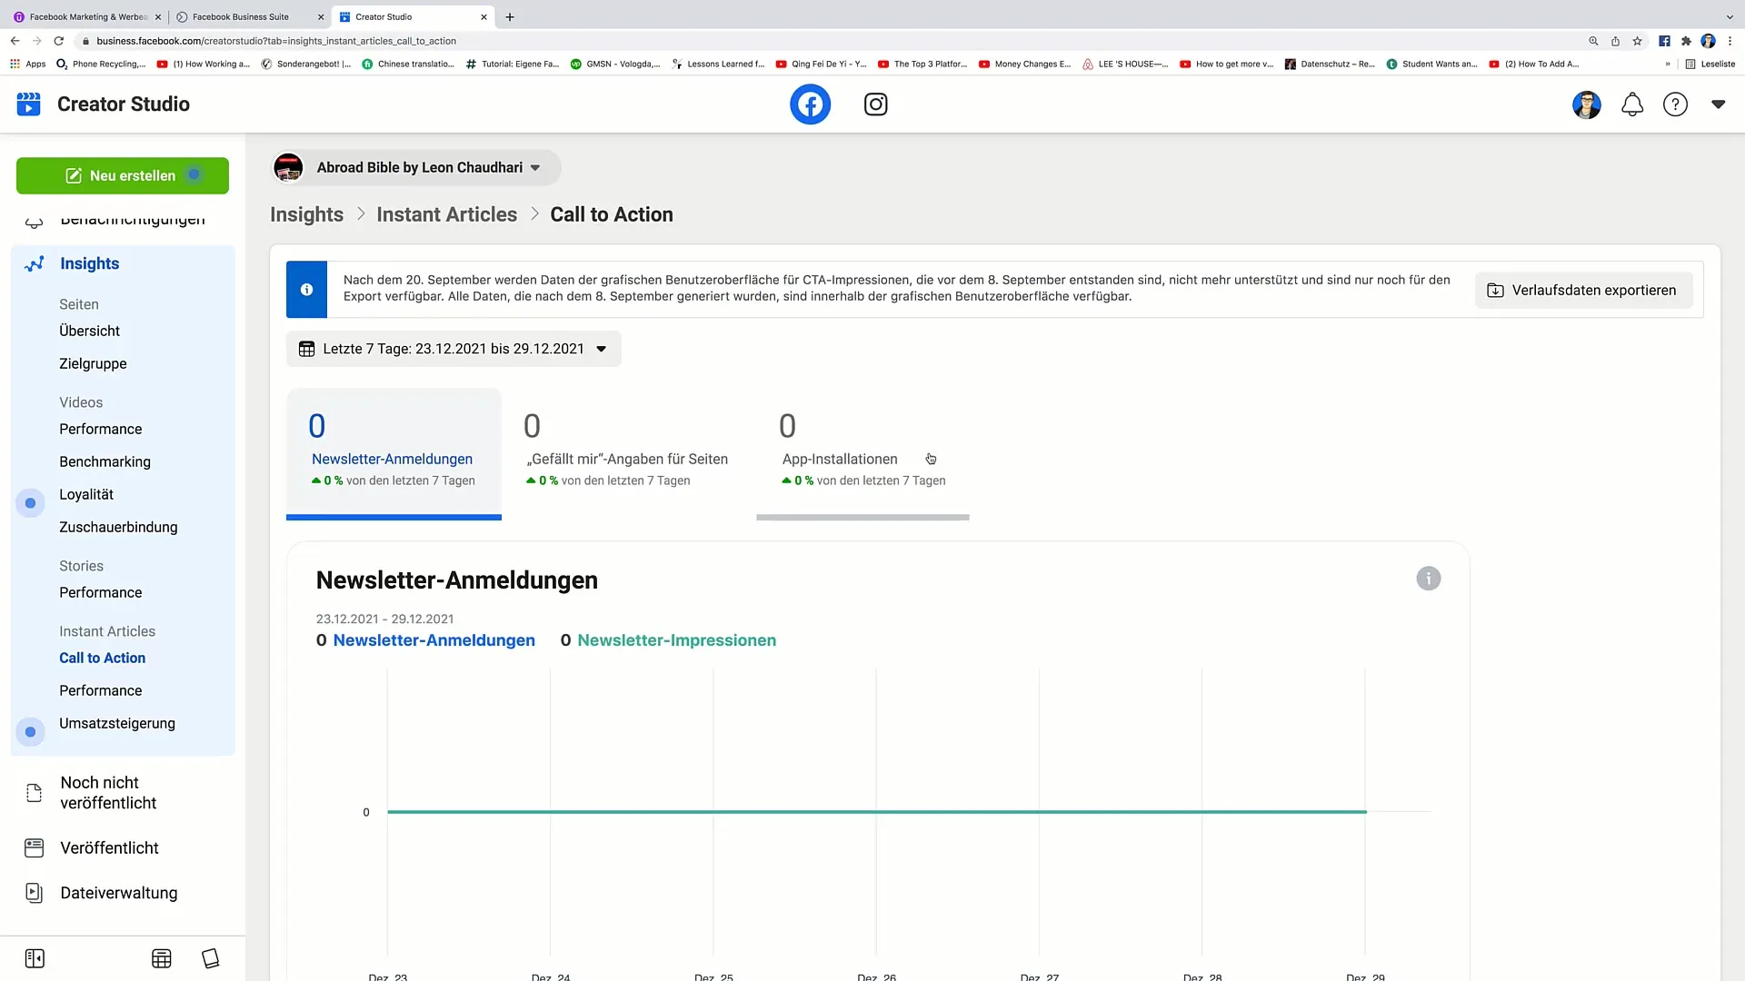This screenshot has height=981, width=1745.
Task: Click the Dateiverwaltung sidebar icon
Action: (34, 892)
